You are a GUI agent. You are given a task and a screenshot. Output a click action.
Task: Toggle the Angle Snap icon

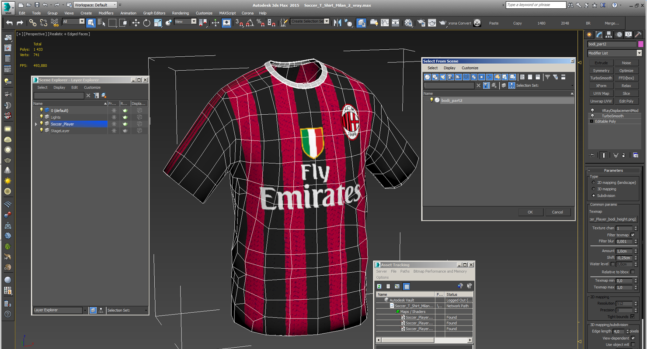click(250, 23)
